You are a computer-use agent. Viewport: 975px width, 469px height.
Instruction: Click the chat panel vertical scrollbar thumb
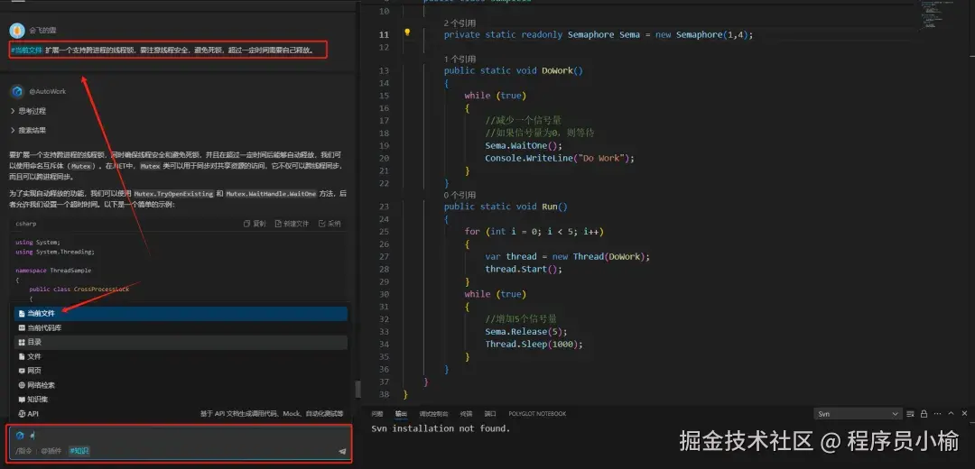[x=357, y=390]
